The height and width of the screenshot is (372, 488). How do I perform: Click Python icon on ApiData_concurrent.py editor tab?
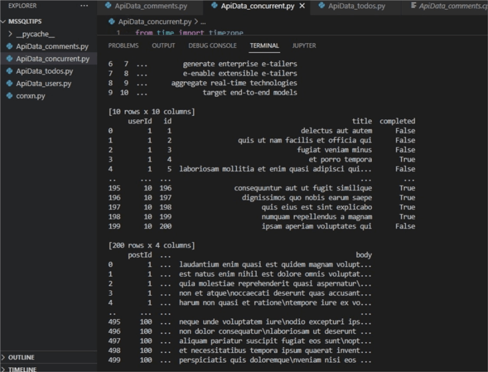pos(214,5)
